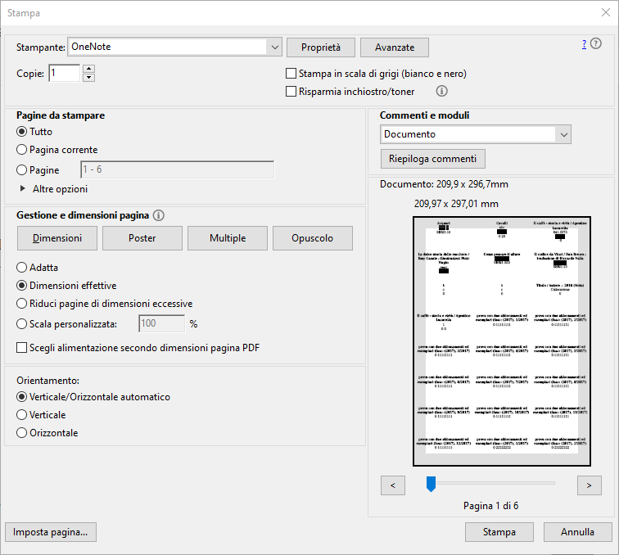Image resolution: width=619 pixels, height=555 pixels.
Task: Check Scegli alimentazione secondo dimensioni pagina PDF
Action: pos(22,348)
